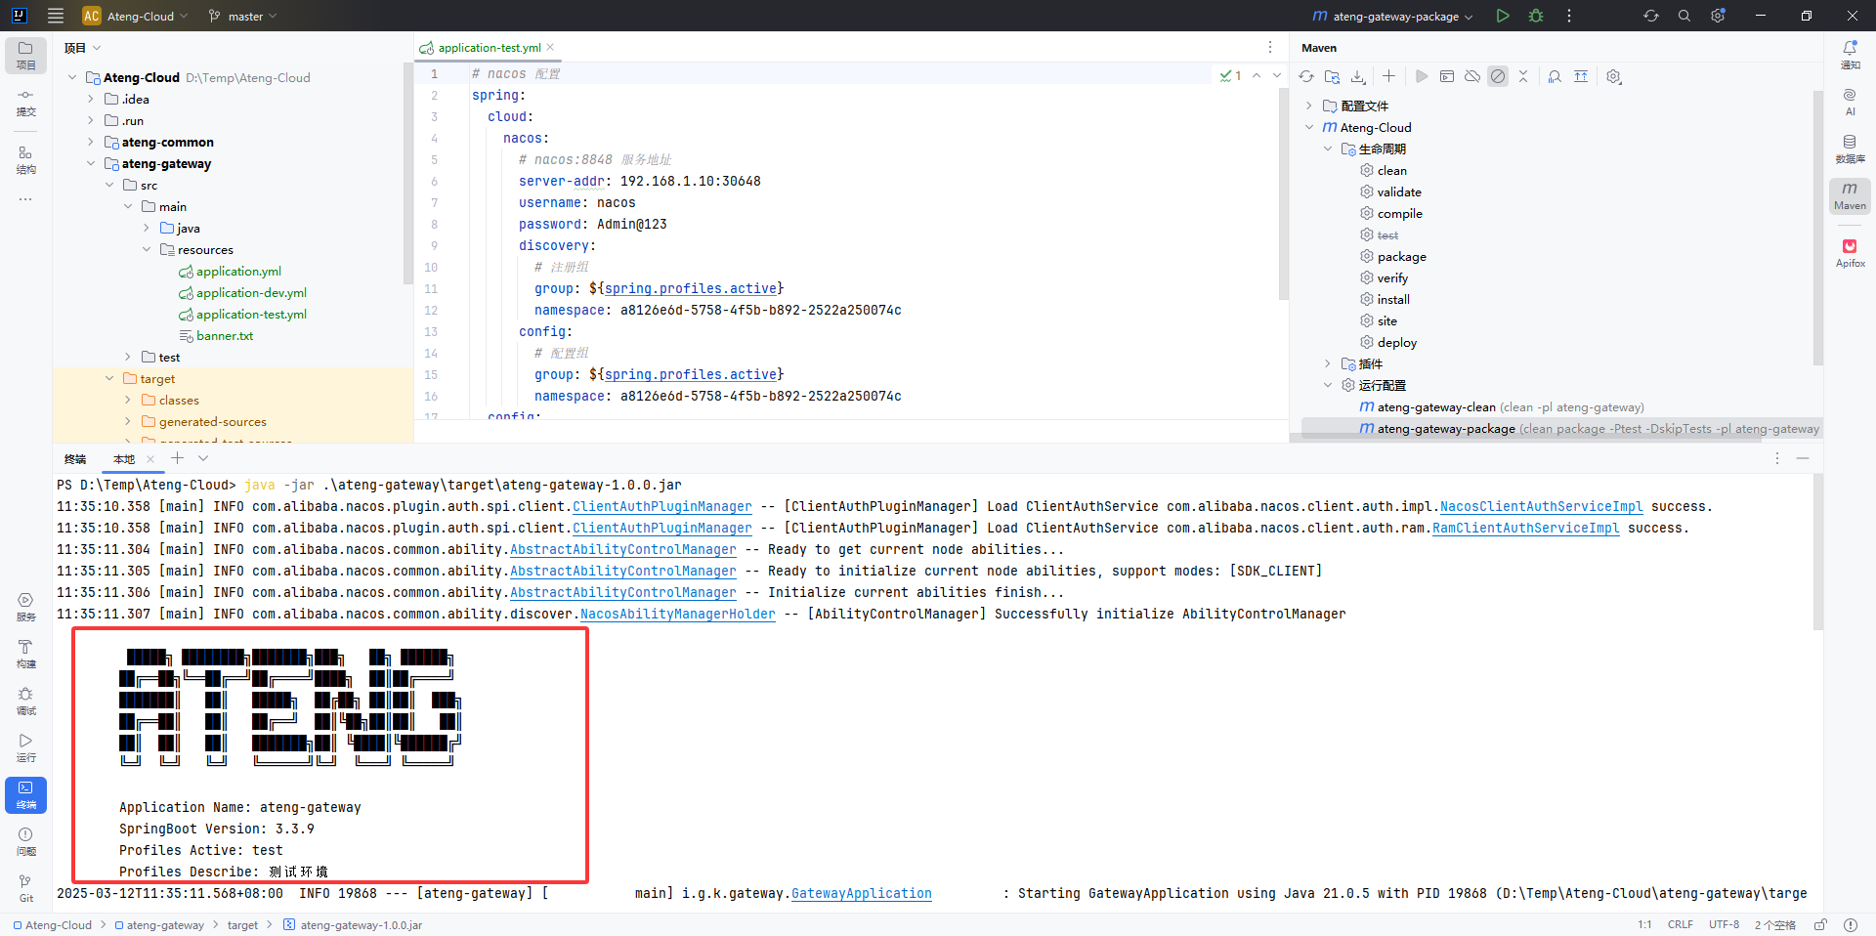Run ateng-gateway-package with play button
1876x936 pixels.
click(x=1503, y=16)
